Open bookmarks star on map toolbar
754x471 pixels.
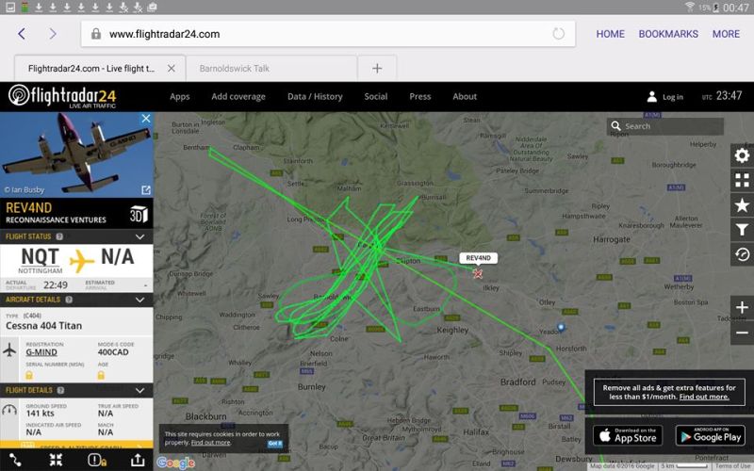[742, 205]
